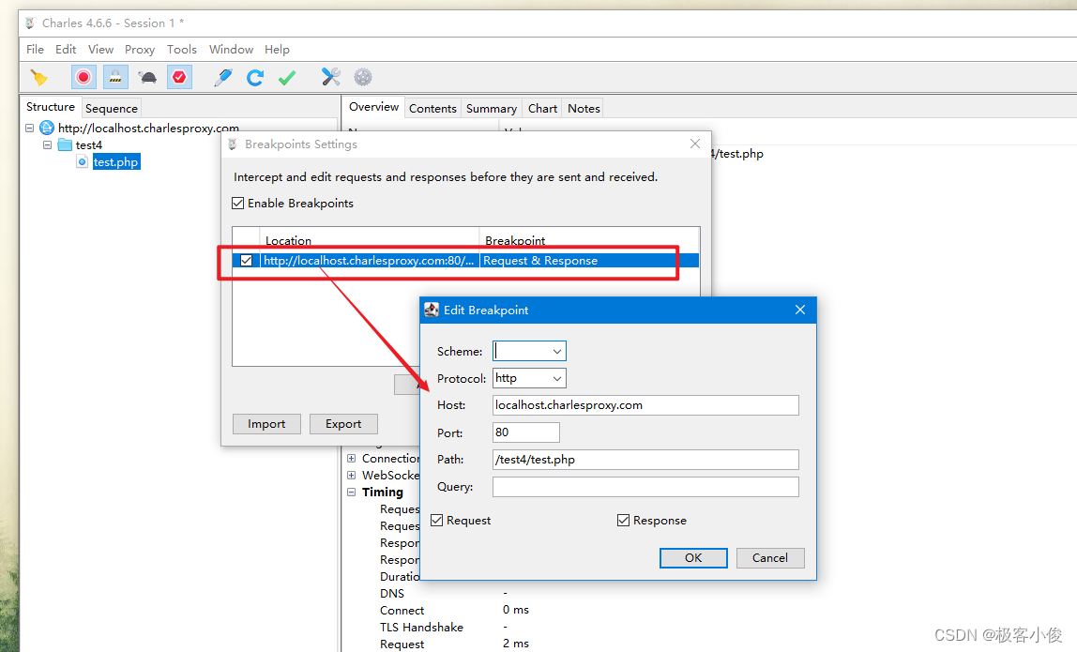Switch to the Contents tab
The height and width of the screenshot is (652, 1077).
(x=432, y=108)
